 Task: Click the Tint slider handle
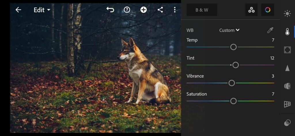click(236, 65)
